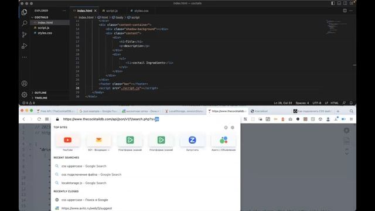
Task: Click the index.html breadcrumb item
Action: click(x=84, y=18)
